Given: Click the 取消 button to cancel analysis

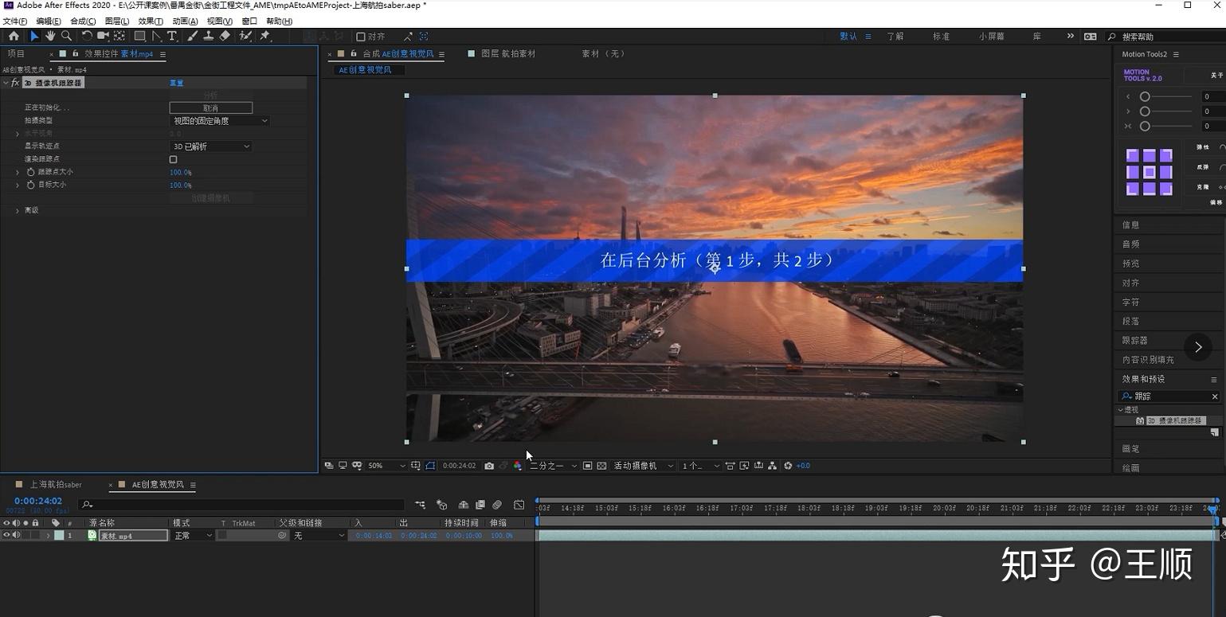Looking at the screenshot, I should [211, 107].
